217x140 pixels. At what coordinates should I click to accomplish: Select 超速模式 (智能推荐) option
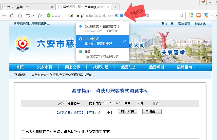click(x=102, y=28)
